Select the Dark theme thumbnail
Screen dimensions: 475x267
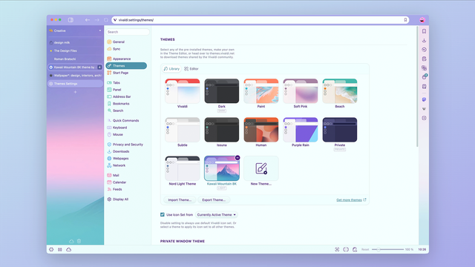click(x=222, y=91)
